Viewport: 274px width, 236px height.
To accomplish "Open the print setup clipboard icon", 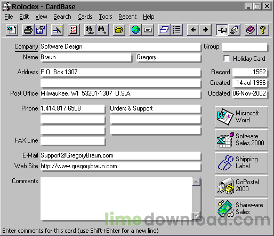I will tap(41, 30).
